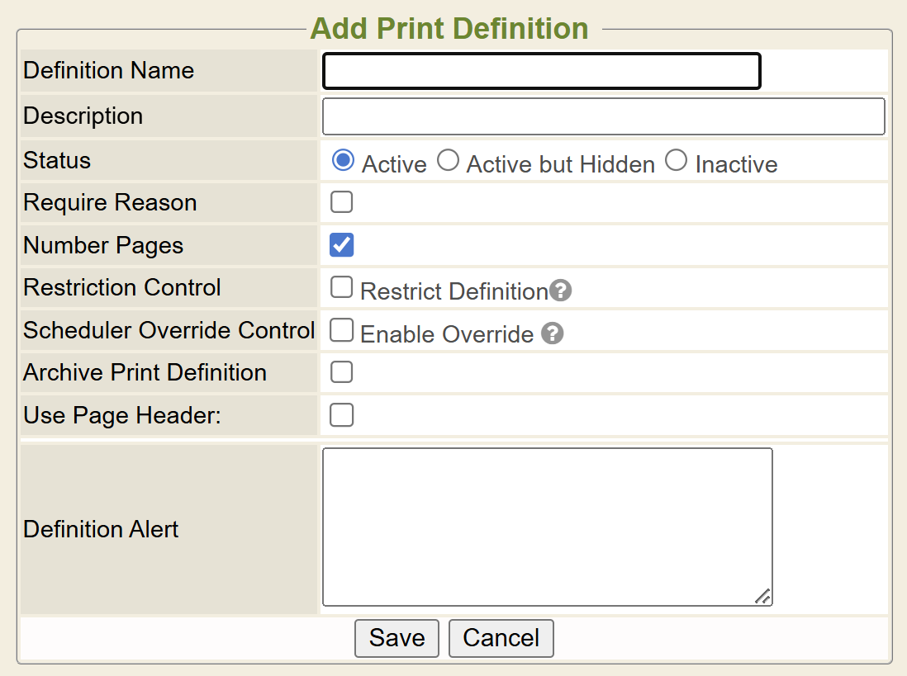Choose the Active but Hidden radio button
The width and height of the screenshot is (907, 676).
pos(448,160)
